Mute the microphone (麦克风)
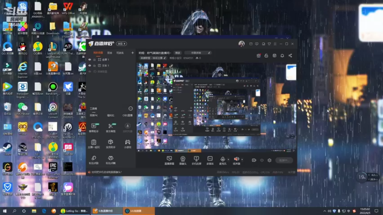 (x=223, y=161)
